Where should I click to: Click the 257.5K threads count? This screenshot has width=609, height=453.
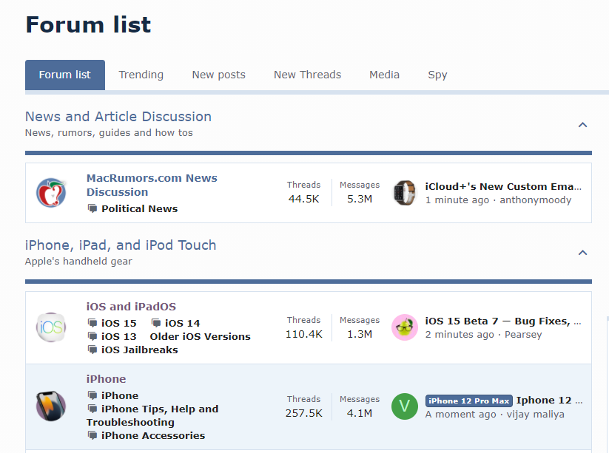303,413
